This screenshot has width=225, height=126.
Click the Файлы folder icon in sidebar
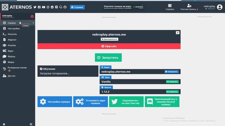click(x=5, y=56)
